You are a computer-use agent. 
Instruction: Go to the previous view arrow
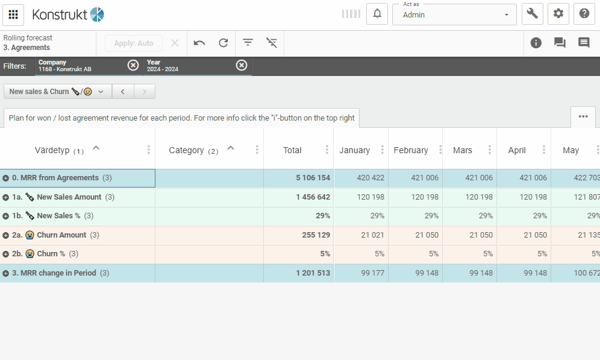(x=123, y=92)
